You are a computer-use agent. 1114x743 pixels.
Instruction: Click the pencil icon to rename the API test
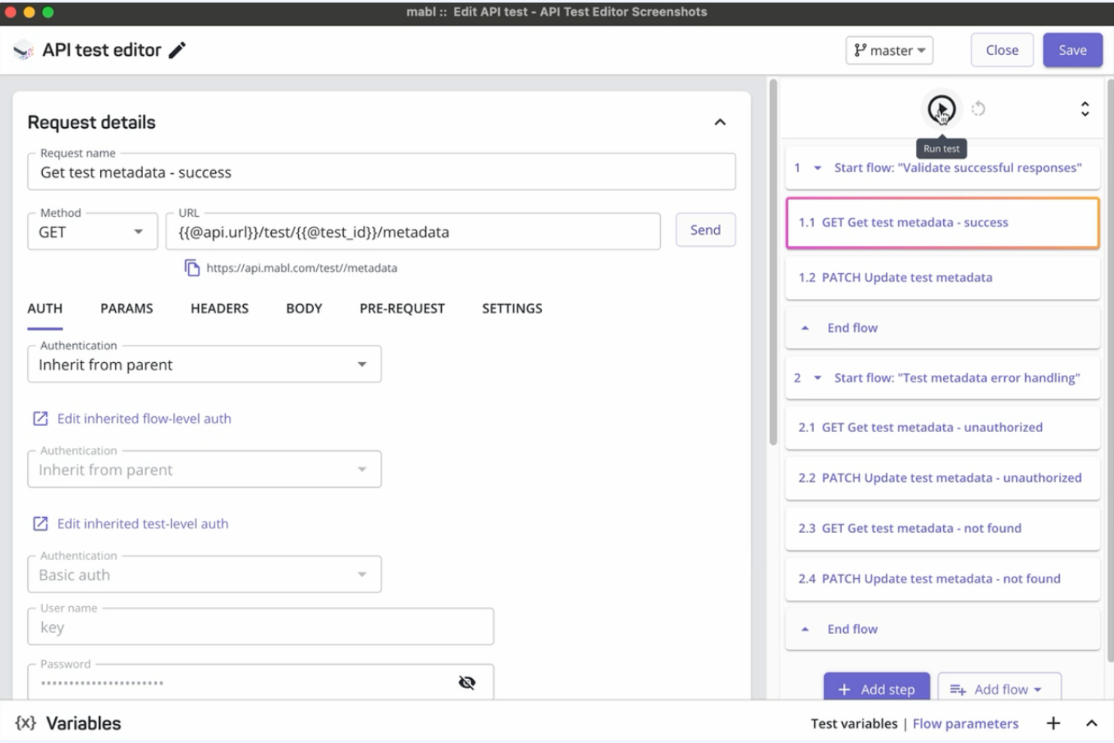pyautogui.click(x=178, y=50)
